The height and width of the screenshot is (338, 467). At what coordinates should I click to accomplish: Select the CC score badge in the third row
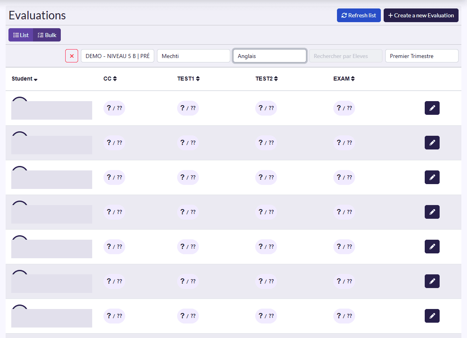(114, 177)
